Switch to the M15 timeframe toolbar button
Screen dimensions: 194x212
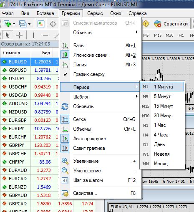pos(158,35)
